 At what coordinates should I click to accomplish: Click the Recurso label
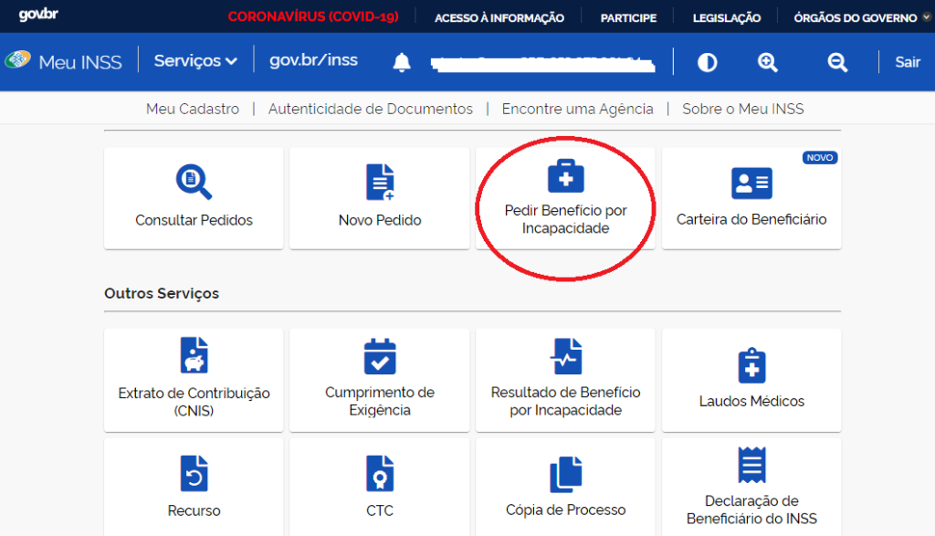(x=194, y=511)
